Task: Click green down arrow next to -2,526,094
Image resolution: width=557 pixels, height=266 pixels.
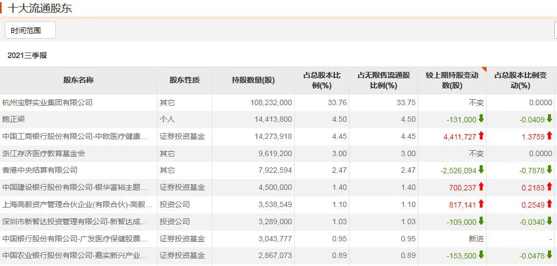Action: (x=481, y=169)
